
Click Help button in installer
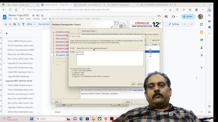[x=57, y=102]
